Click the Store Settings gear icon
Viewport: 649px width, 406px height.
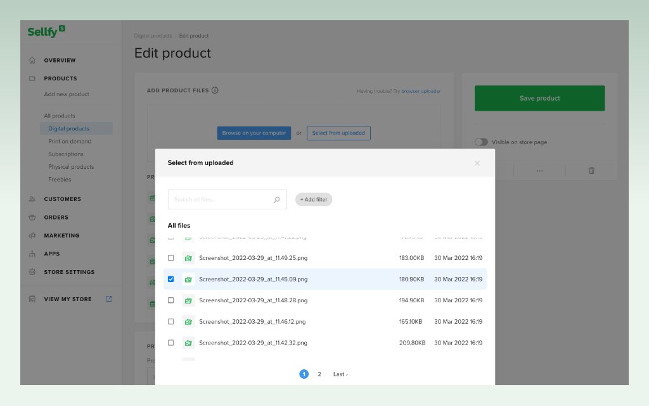pos(32,272)
